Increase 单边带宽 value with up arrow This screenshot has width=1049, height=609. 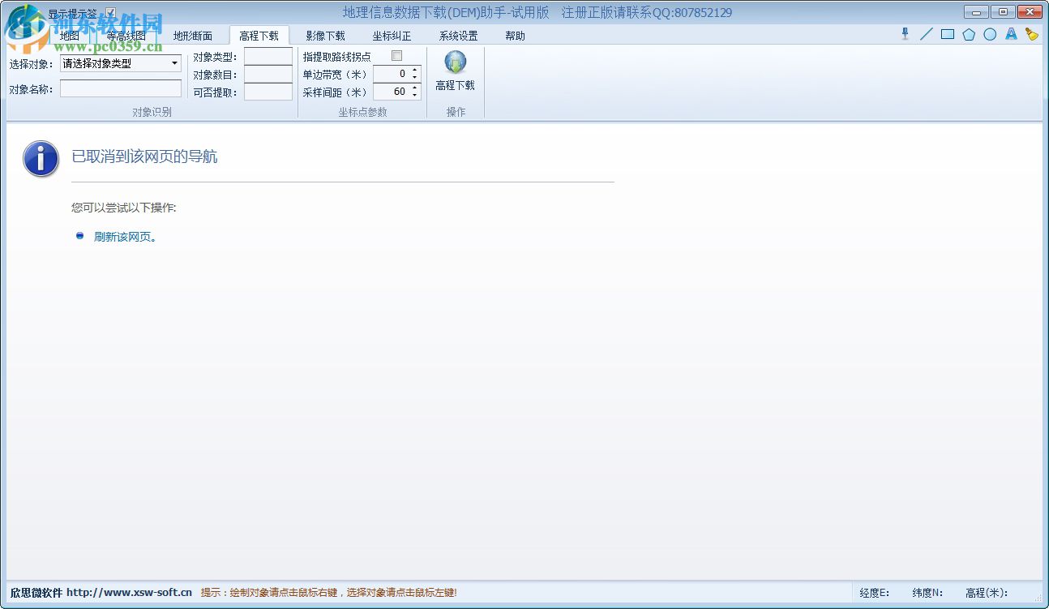[414, 70]
